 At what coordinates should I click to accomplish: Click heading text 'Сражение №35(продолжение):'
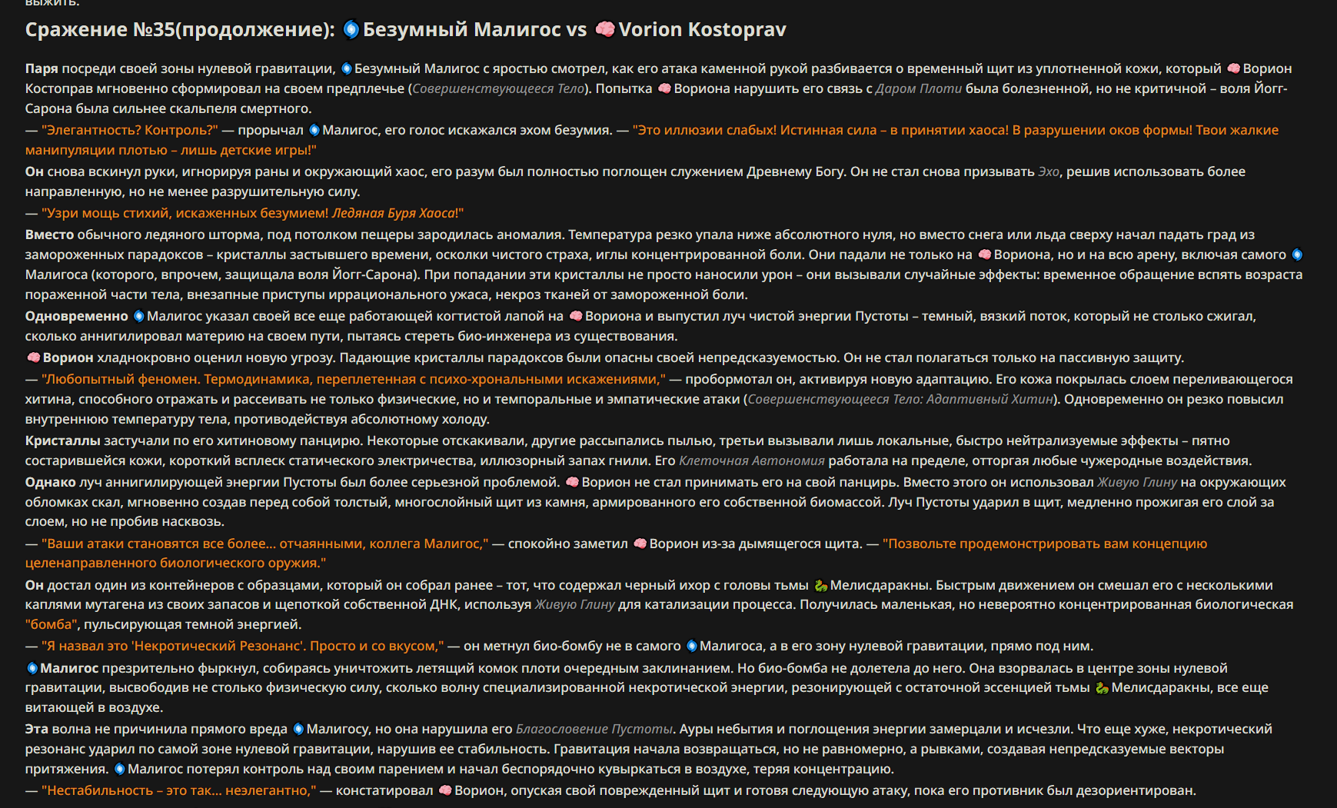tap(180, 29)
